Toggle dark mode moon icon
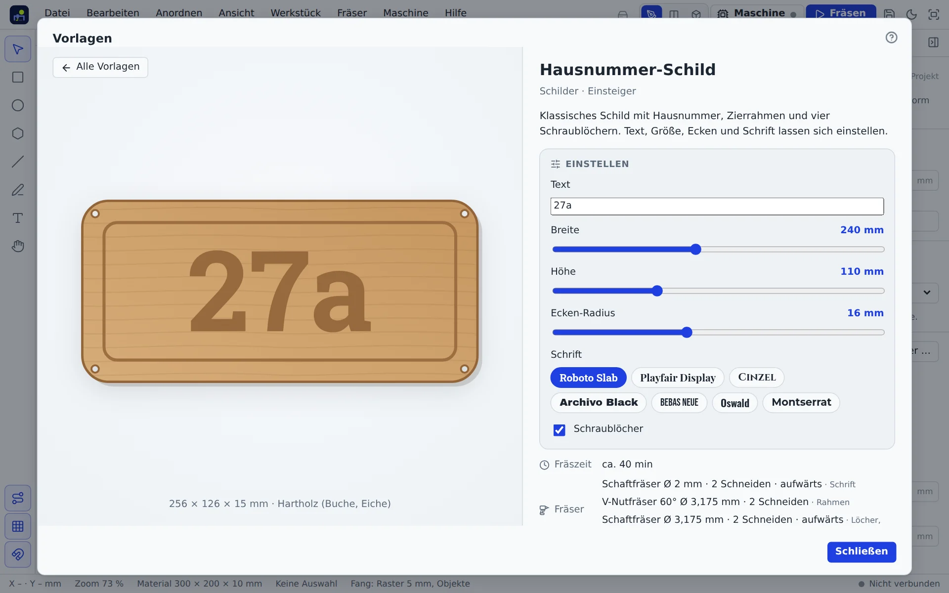 (x=911, y=14)
